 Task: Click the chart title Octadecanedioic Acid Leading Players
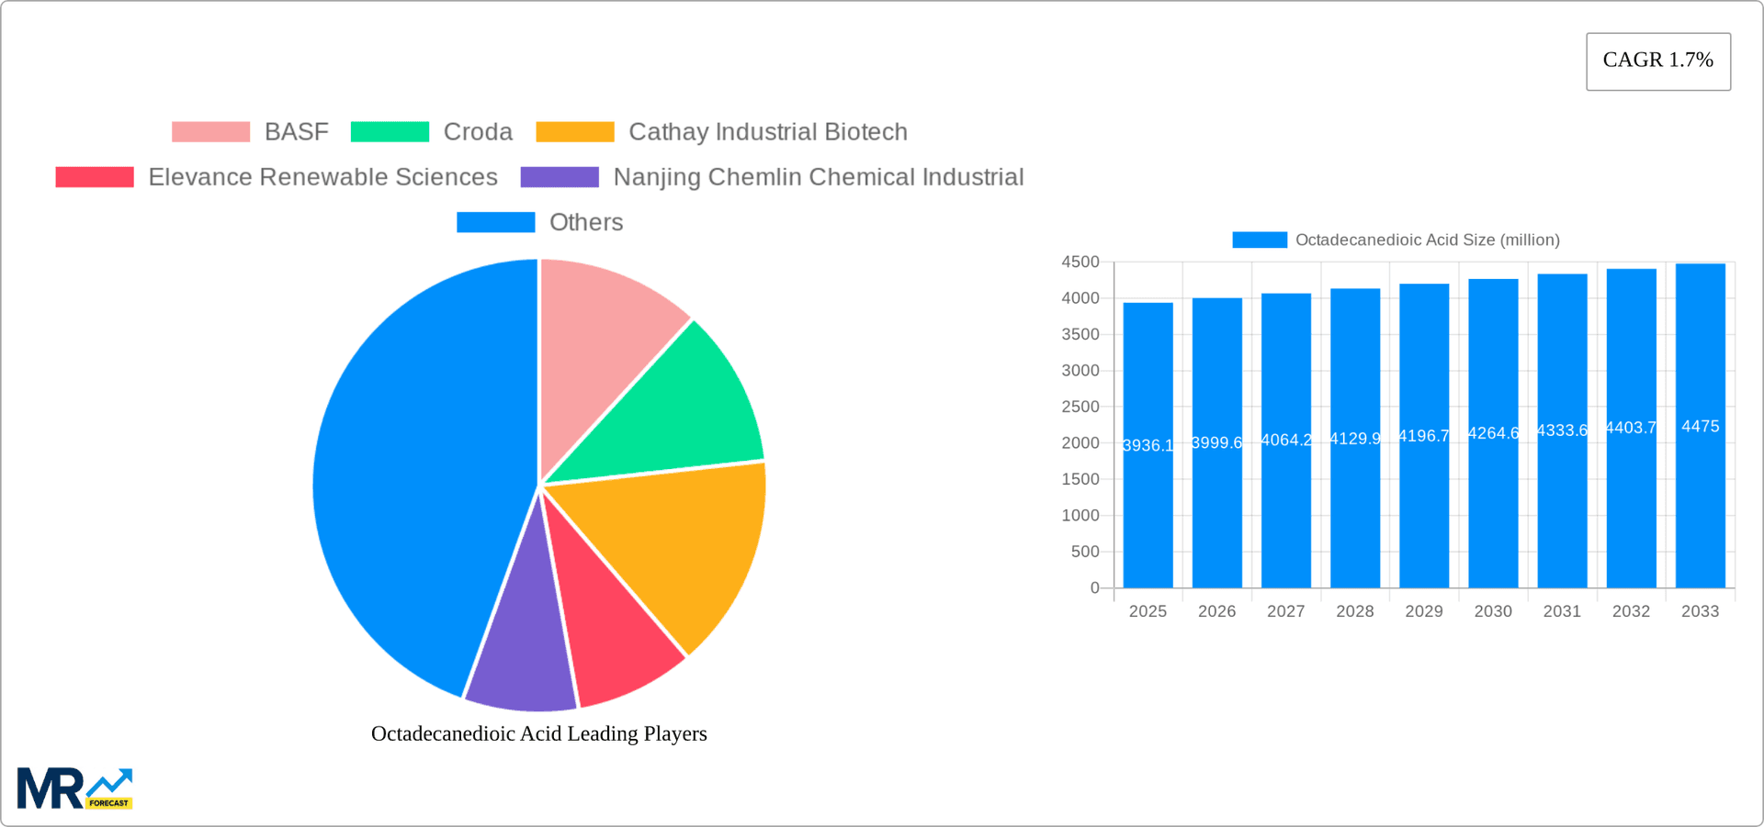[x=538, y=733]
